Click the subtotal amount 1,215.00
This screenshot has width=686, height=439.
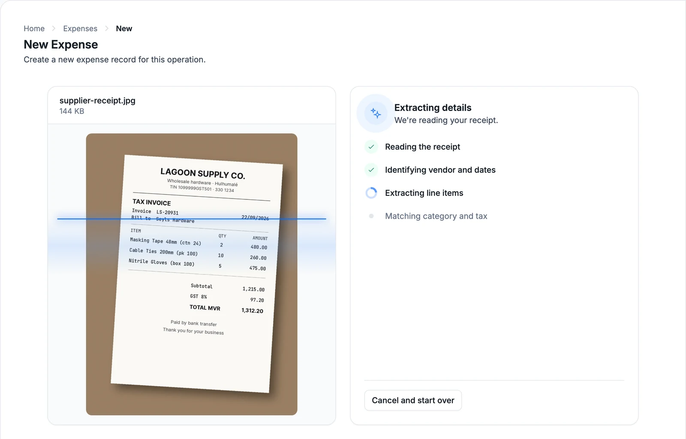253,289
